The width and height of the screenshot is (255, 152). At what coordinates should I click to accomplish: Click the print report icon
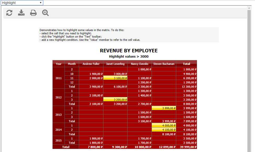click(x=33, y=13)
